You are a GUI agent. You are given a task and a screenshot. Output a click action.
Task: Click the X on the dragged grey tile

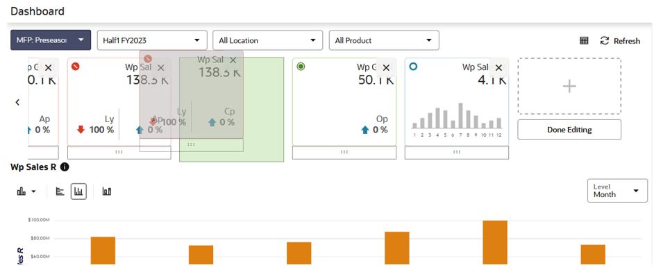coord(233,60)
